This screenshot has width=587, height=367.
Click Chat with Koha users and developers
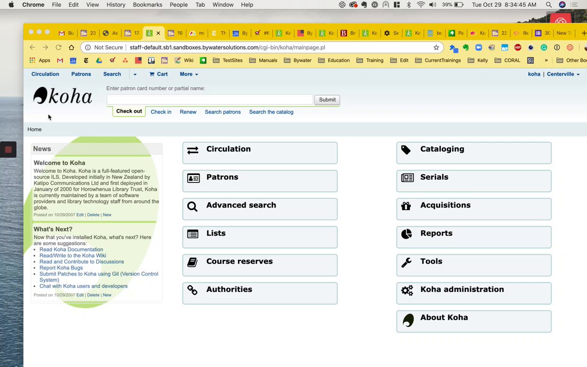84,286
